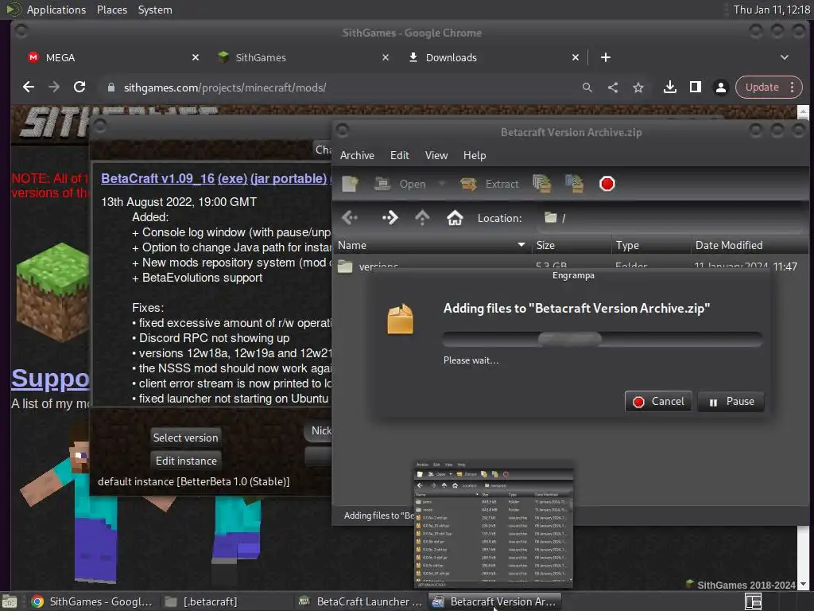Click the adding files progress bar

pyautogui.click(x=603, y=339)
